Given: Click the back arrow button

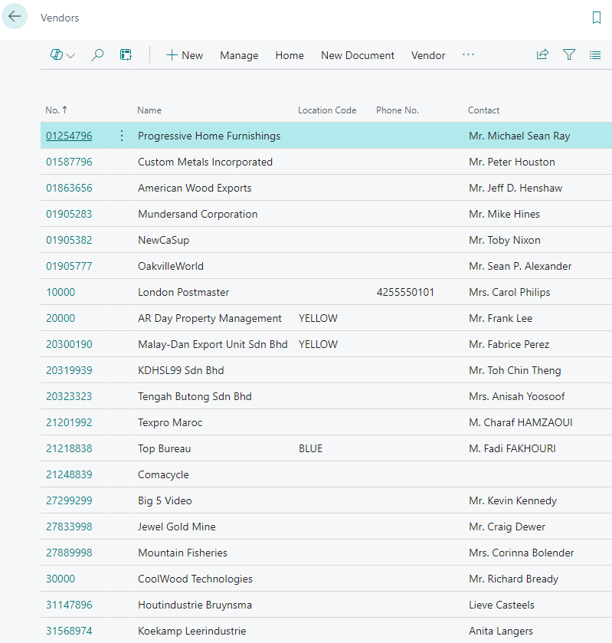Looking at the screenshot, I should (x=15, y=17).
